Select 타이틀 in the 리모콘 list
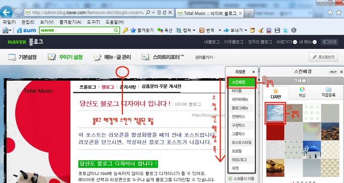The height and width of the screenshot is (183, 344). [x=241, y=91]
